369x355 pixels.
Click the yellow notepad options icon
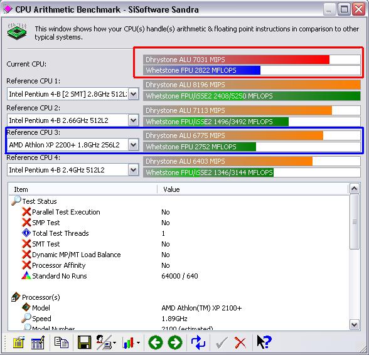(x=19, y=342)
